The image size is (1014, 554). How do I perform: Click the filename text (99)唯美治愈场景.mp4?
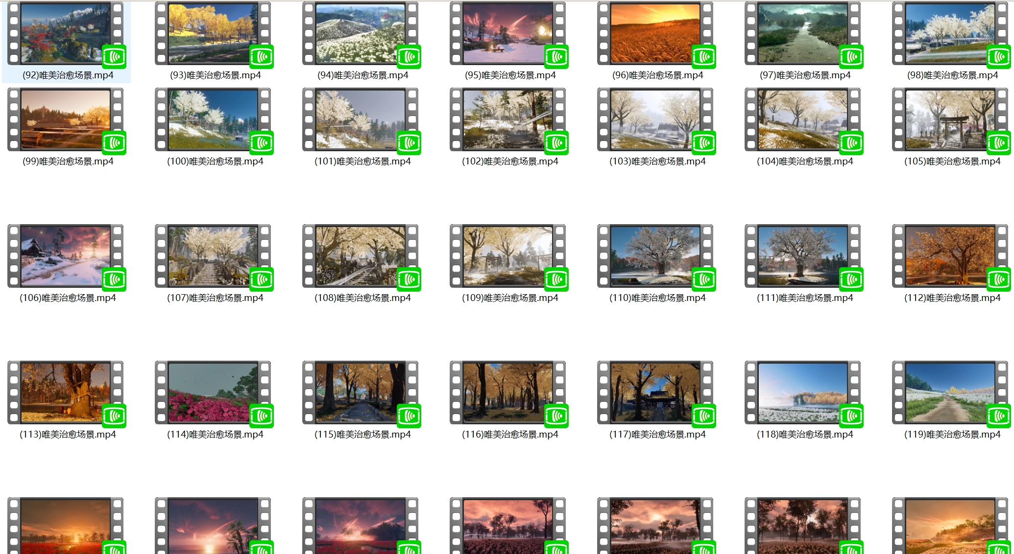pos(68,162)
